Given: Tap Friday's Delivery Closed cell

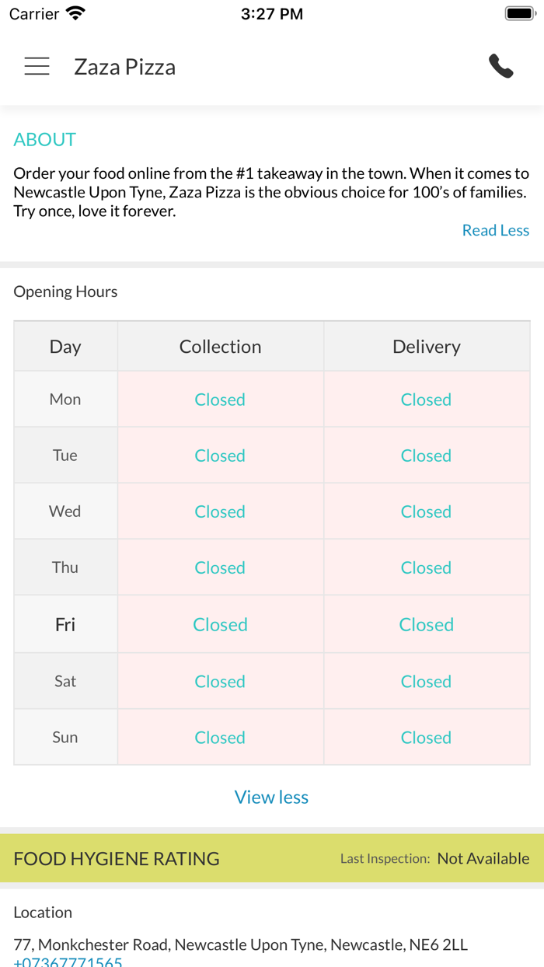Looking at the screenshot, I should click(x=426, y=624).
